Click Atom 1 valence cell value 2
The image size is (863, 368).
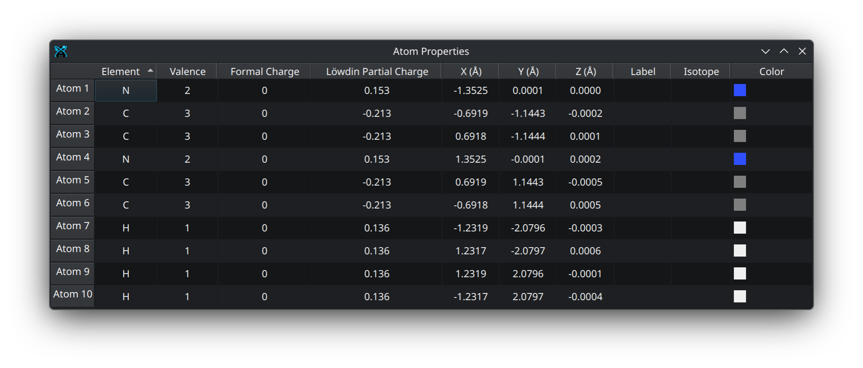pos(187,91)
